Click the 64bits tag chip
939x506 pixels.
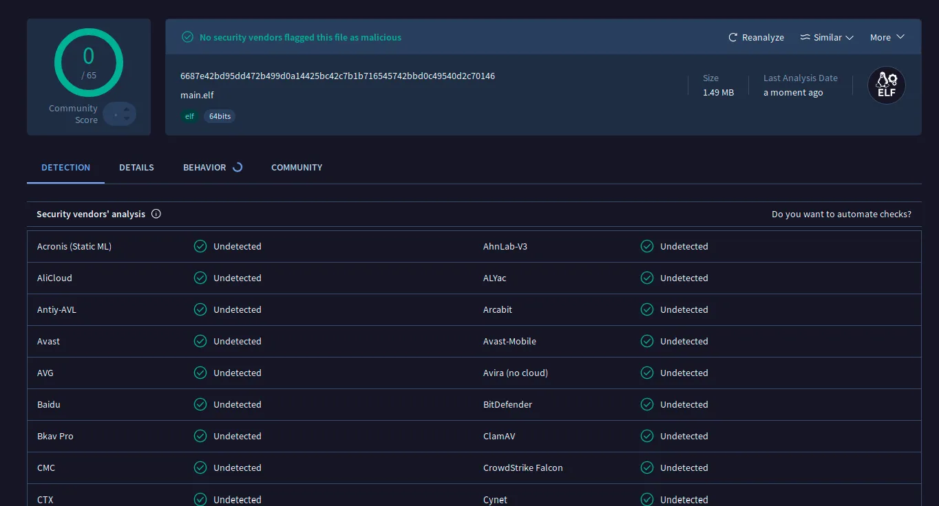coord(220,116)
